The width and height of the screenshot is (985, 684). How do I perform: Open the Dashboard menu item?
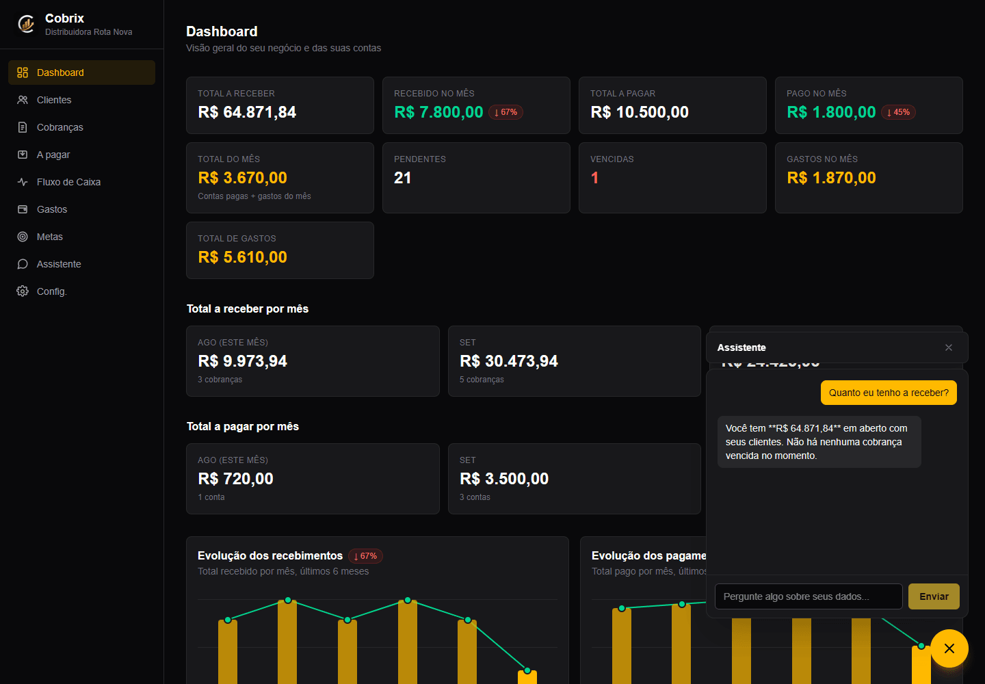(81, 73)
